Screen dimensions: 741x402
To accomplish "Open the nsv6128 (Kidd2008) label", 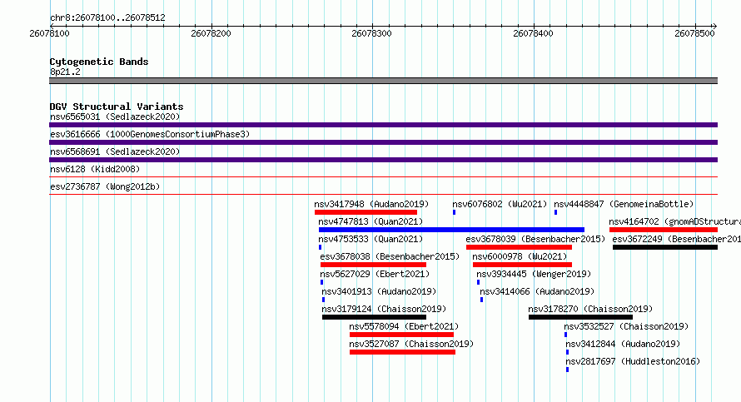I will point(95,169).
